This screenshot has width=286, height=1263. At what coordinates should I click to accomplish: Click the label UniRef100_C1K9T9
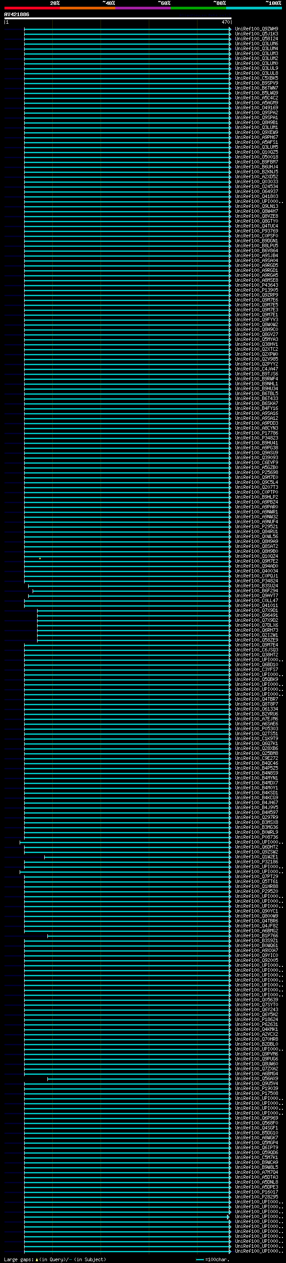coord(257,738)
